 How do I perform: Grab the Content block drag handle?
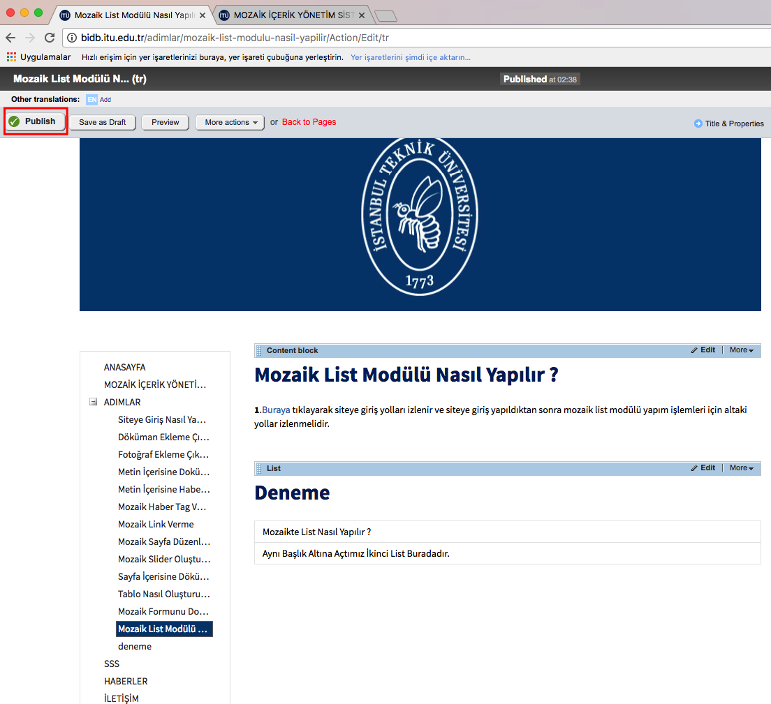259,350
